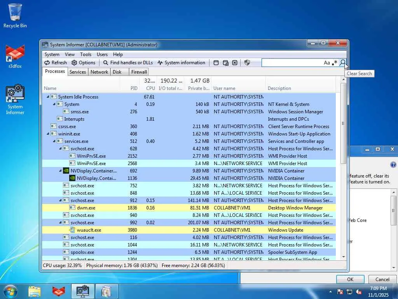Viewport: 398px width, 299px height.
Task: Click the NVDisplay.Container PID 1136 icon
Action: pos(72,178)
